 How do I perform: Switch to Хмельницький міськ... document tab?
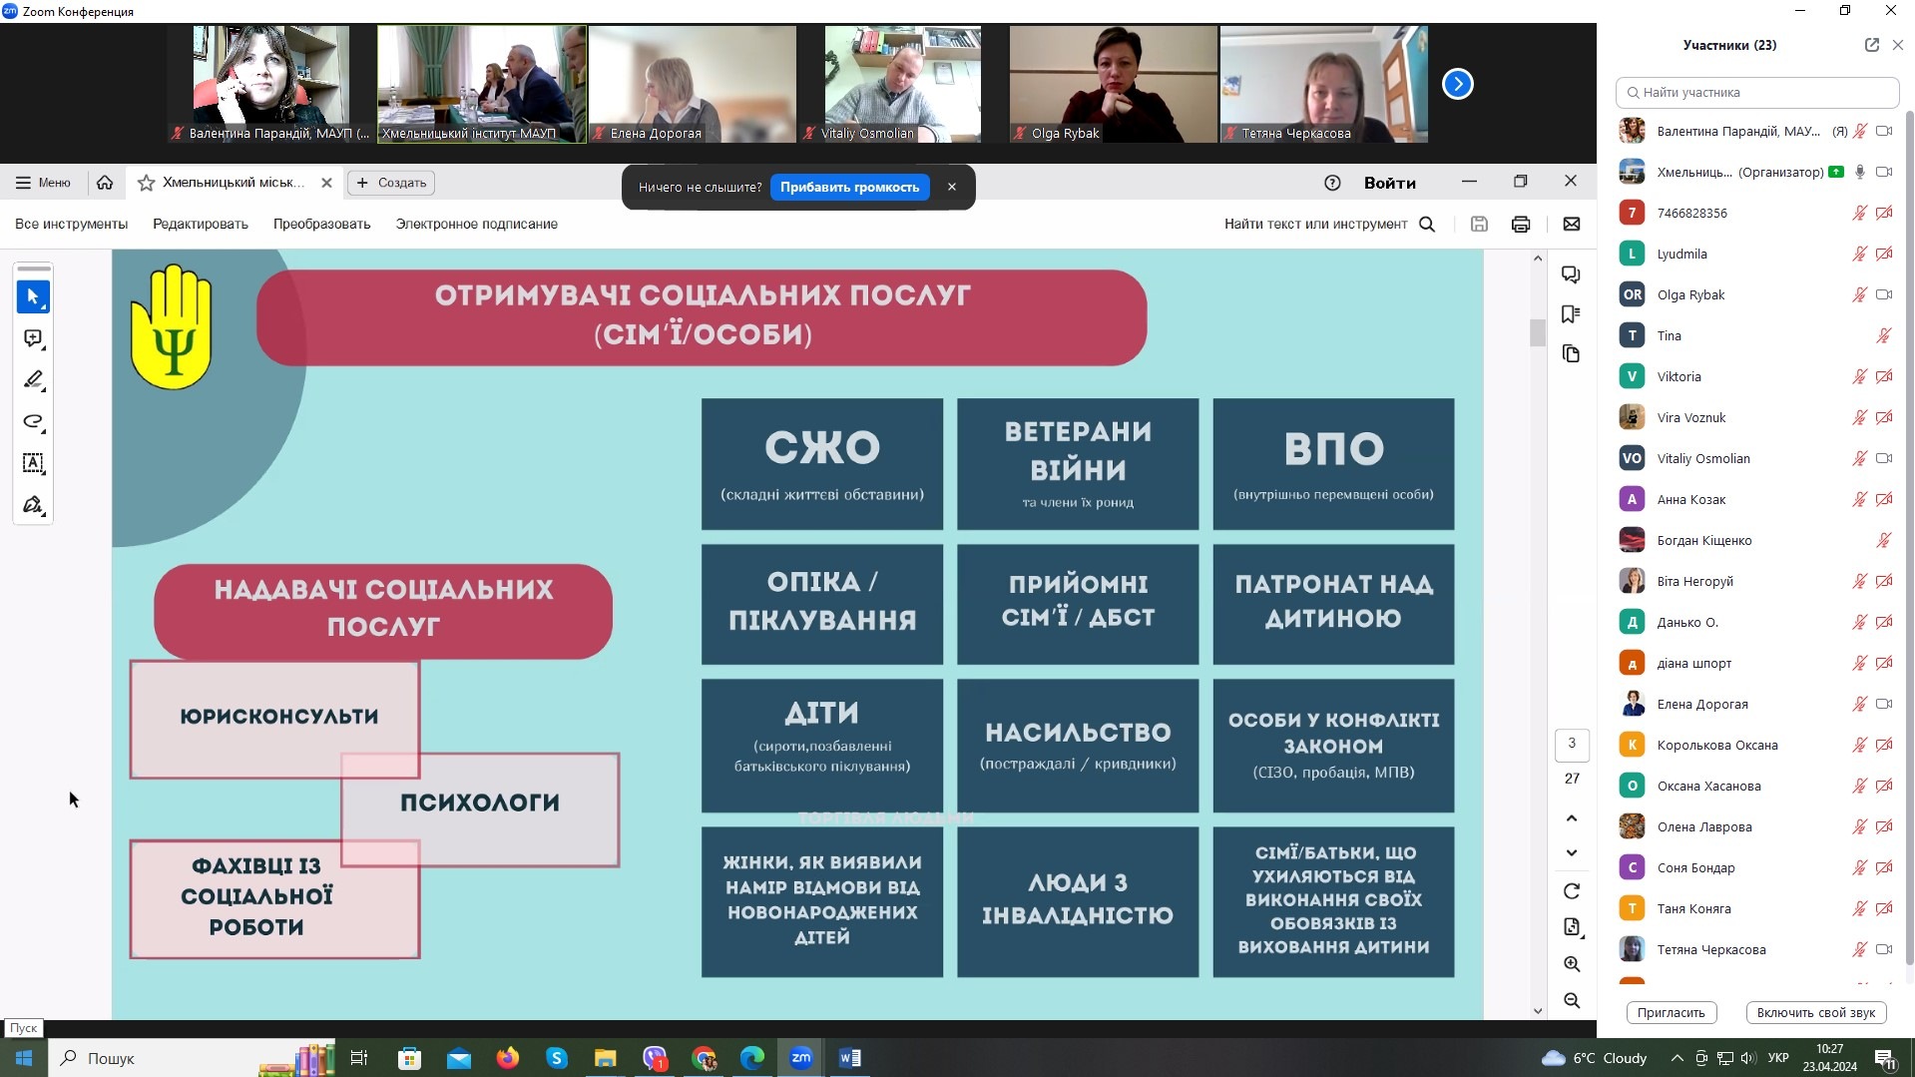pos(235,183)
